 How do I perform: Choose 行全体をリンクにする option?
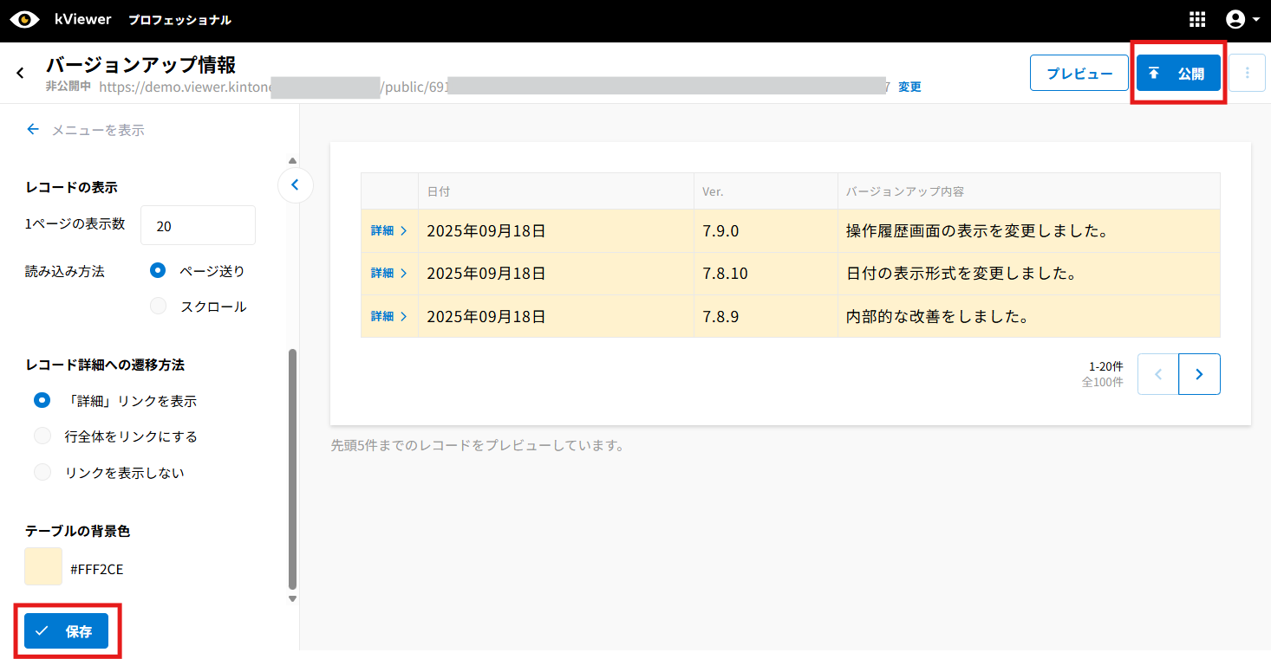(42, 436)
